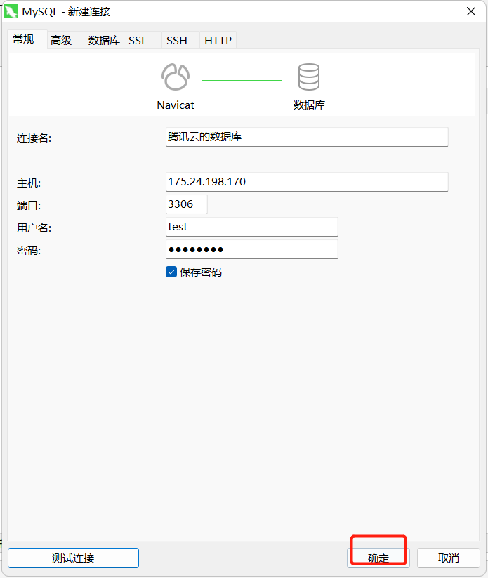This screenshot has height=578, width=488.
Task: Click the 主机 input field
Action: [307, 182]
